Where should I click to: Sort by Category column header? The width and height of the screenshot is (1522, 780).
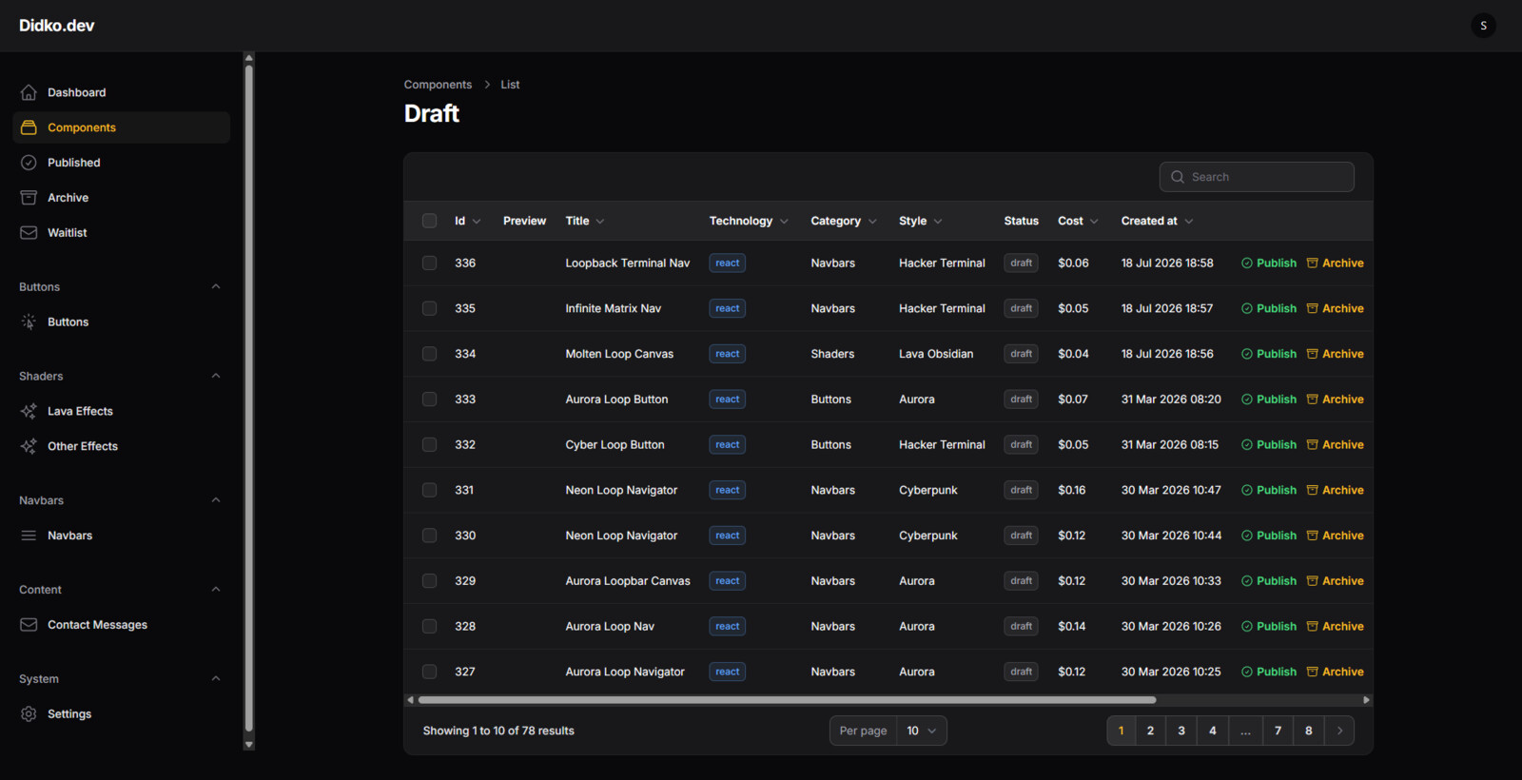pyautogui.click(x=844, y=221)
